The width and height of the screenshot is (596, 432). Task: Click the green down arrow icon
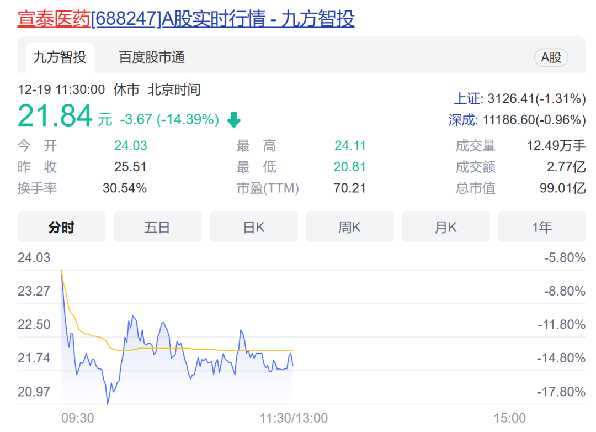(x=234, y=119)
